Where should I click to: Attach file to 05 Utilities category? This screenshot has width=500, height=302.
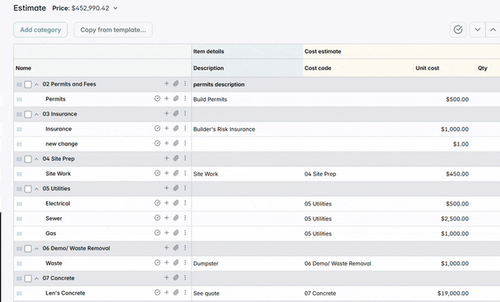tap(176, 188)
